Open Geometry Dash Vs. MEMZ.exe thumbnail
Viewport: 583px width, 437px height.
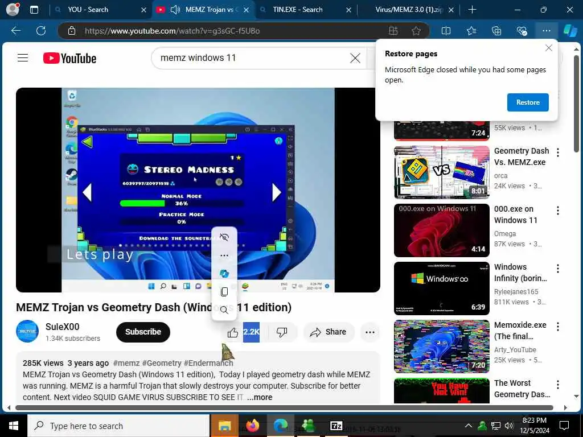point(442,172)
